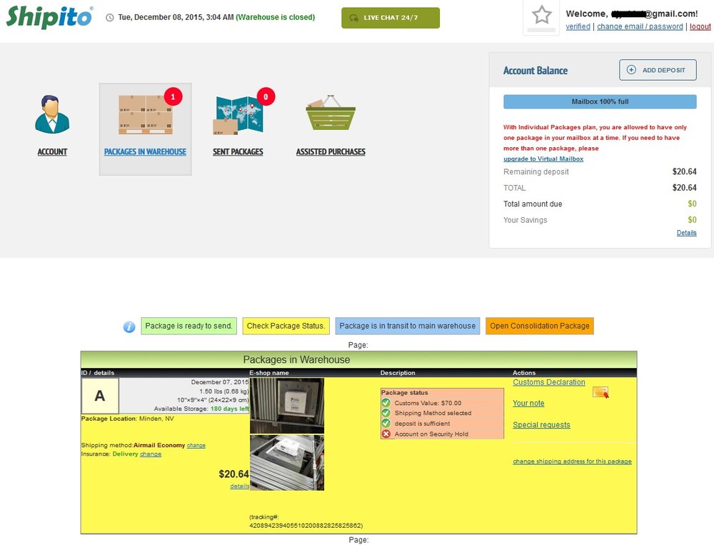Select PACKAGES IN WAREHOUSE label
Viewport: 714px width, 545px height.
[x=145, y=151]
